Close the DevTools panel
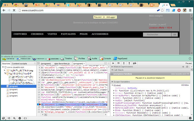The width and height of the screenshot is (194, 121). [190, 58]
